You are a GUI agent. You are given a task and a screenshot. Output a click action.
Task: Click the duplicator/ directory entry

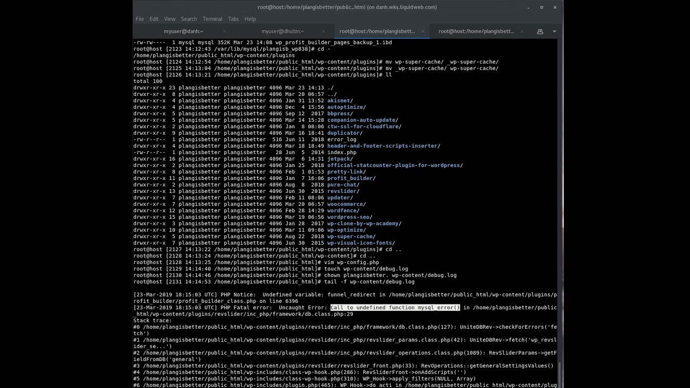tap(345, 133)
